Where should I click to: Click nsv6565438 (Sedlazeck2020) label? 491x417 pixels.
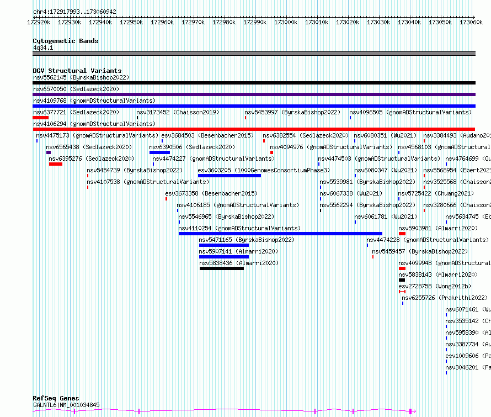89,147
